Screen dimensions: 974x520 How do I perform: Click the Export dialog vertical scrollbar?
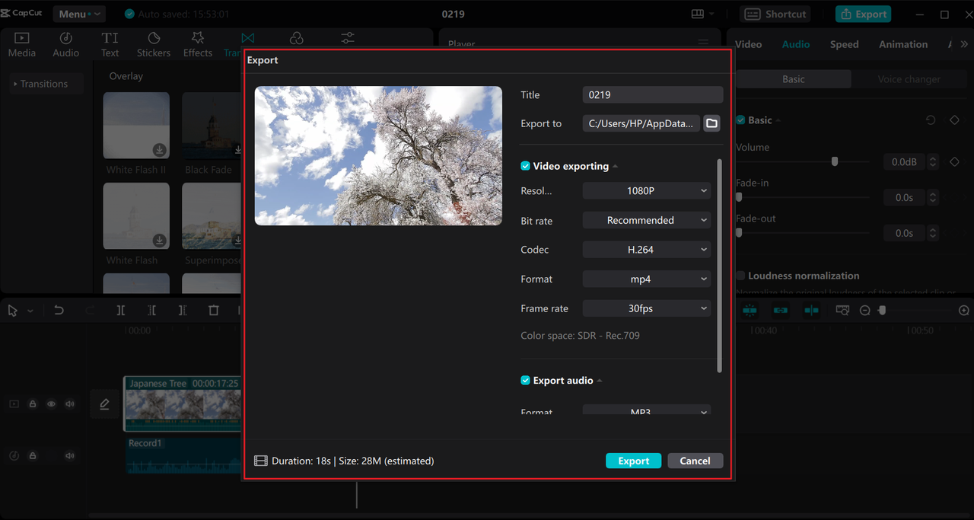(x=719, y=266)
